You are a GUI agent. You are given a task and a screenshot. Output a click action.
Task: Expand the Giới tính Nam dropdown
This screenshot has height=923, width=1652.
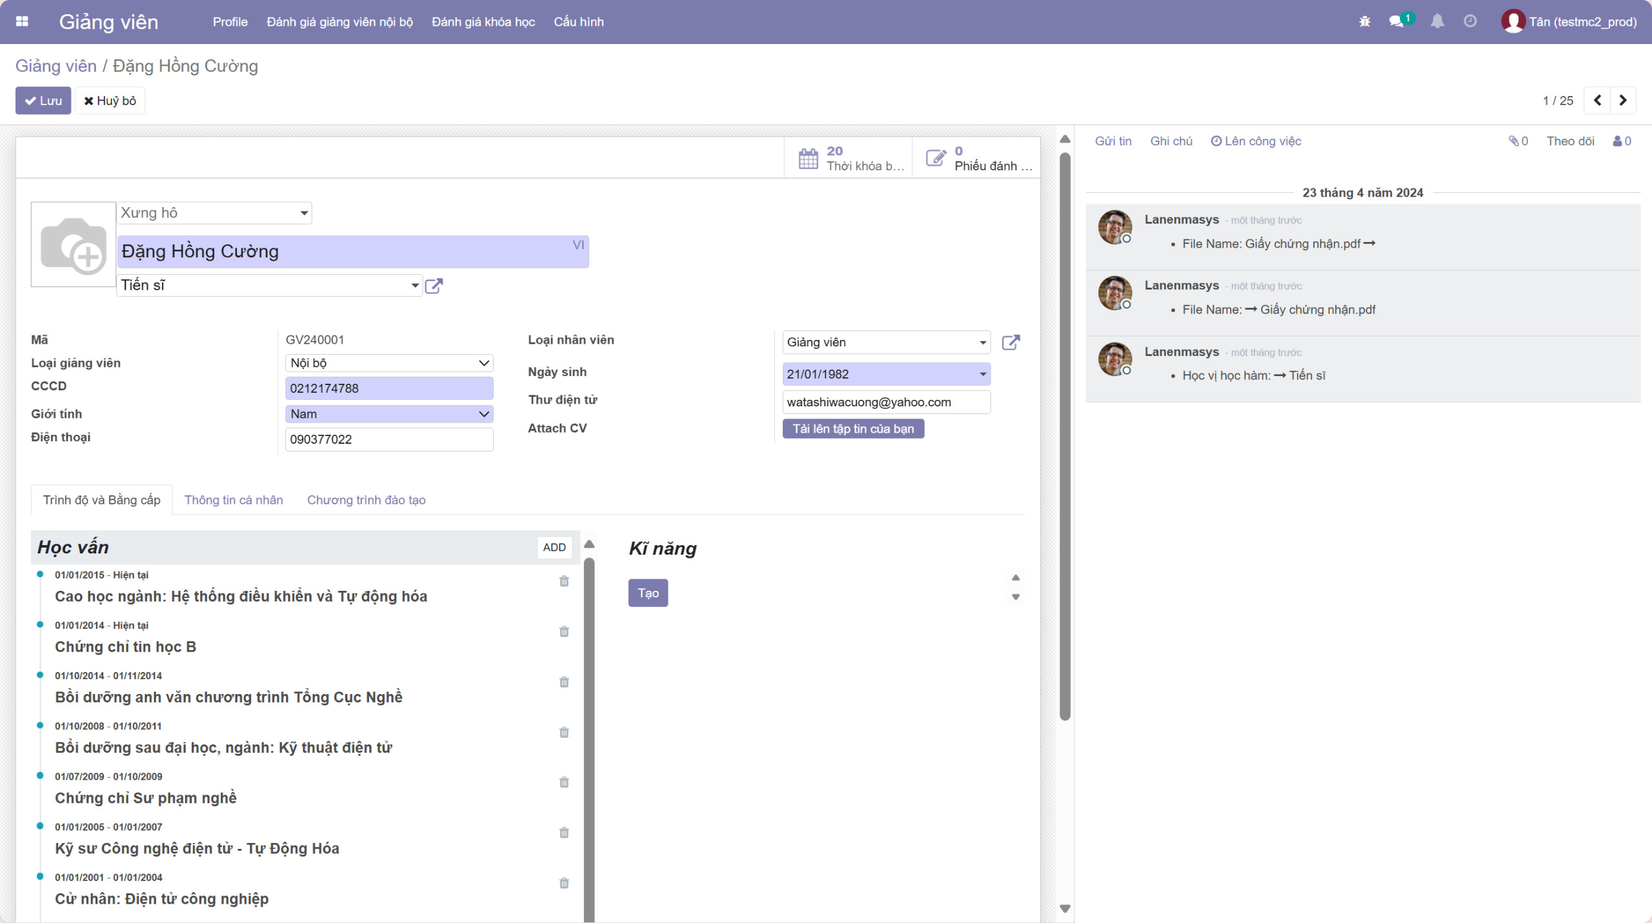click(389, 414)
